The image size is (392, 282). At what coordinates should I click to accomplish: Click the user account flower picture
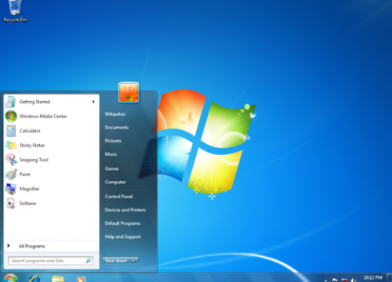(129, 92)
